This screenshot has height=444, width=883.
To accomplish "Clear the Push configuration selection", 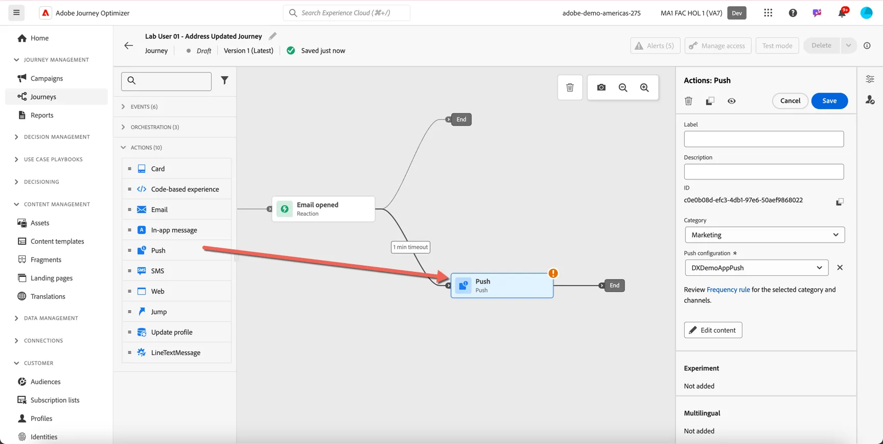I will click(x=840, y=268).
